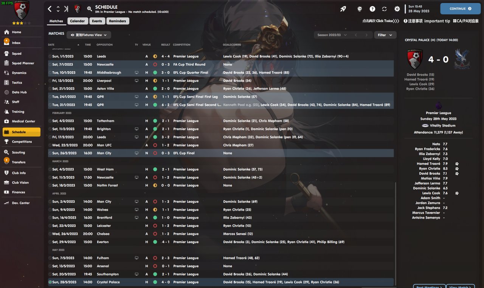Click the draw result indicator on the Liverpool row
The height and width of the screenshot is (288, 484).
click(155, 81)
